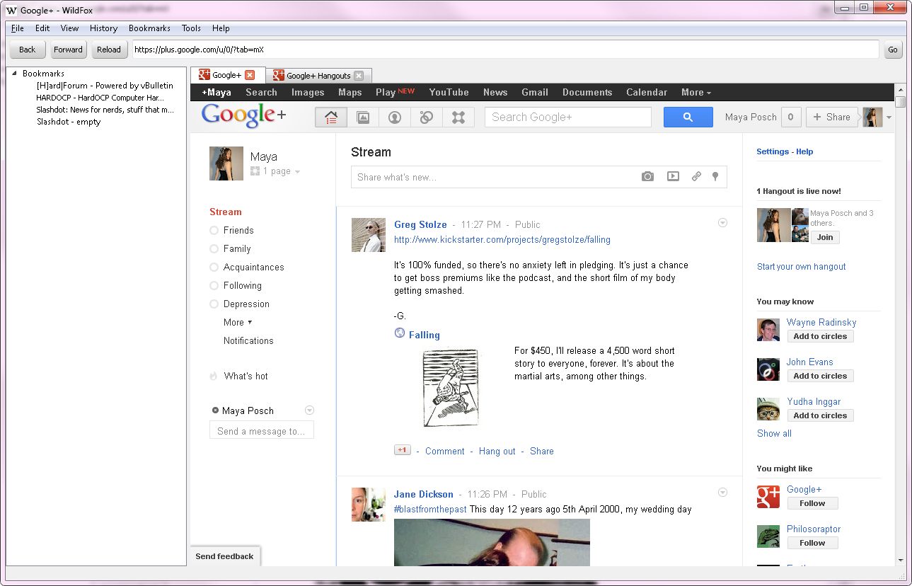Switch to the Google+ Hangouts tab
Viewport: 912px width, 586px height.
tap(318, 76)
